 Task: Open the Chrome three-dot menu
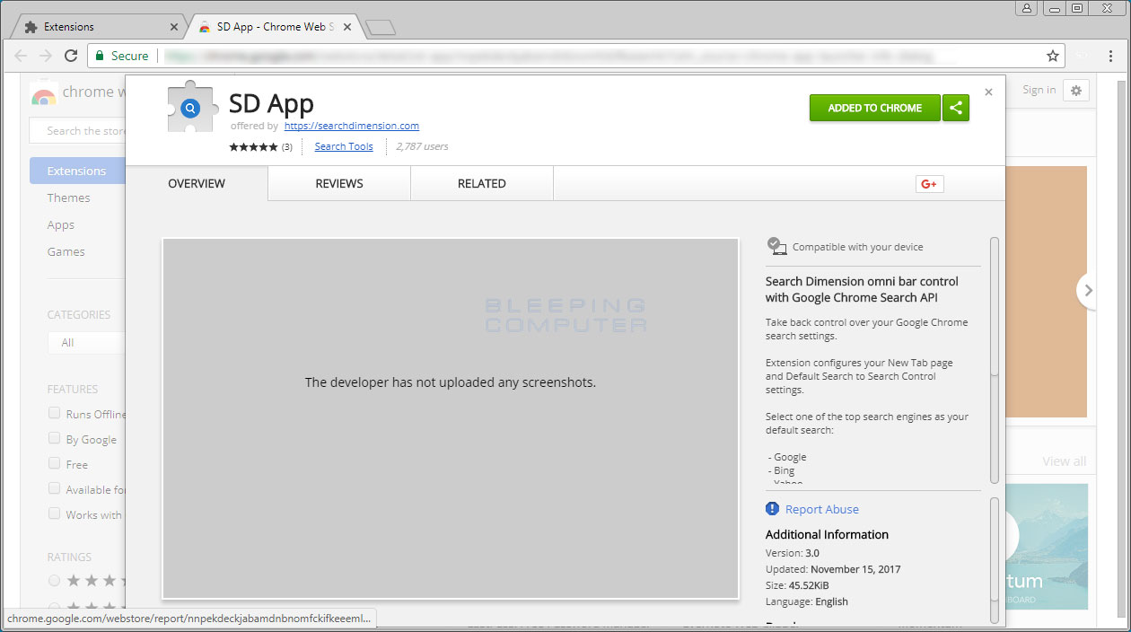point(1111,56)
